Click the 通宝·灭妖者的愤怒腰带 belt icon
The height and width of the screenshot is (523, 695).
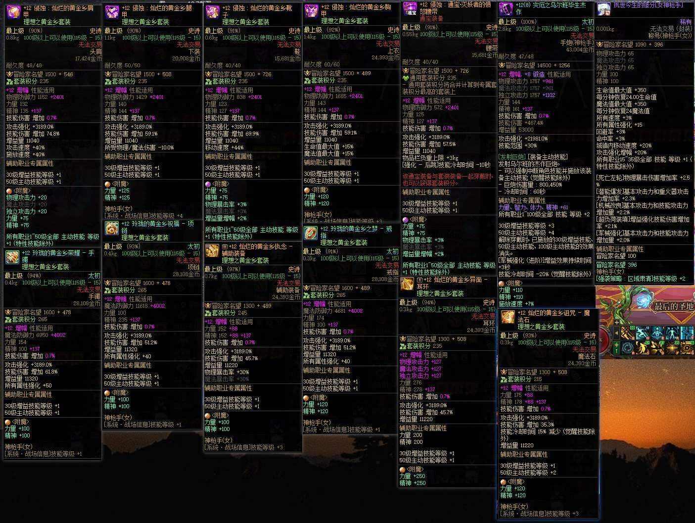pos(410,8)
